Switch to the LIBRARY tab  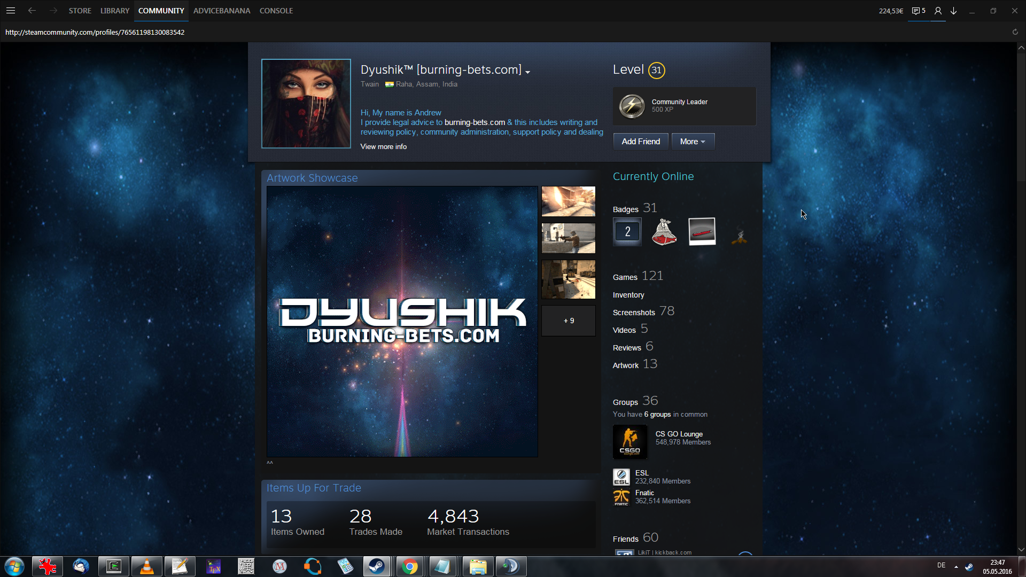click(x=115, y=11)
